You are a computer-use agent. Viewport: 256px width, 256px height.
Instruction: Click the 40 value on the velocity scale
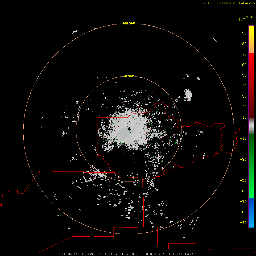244,86
